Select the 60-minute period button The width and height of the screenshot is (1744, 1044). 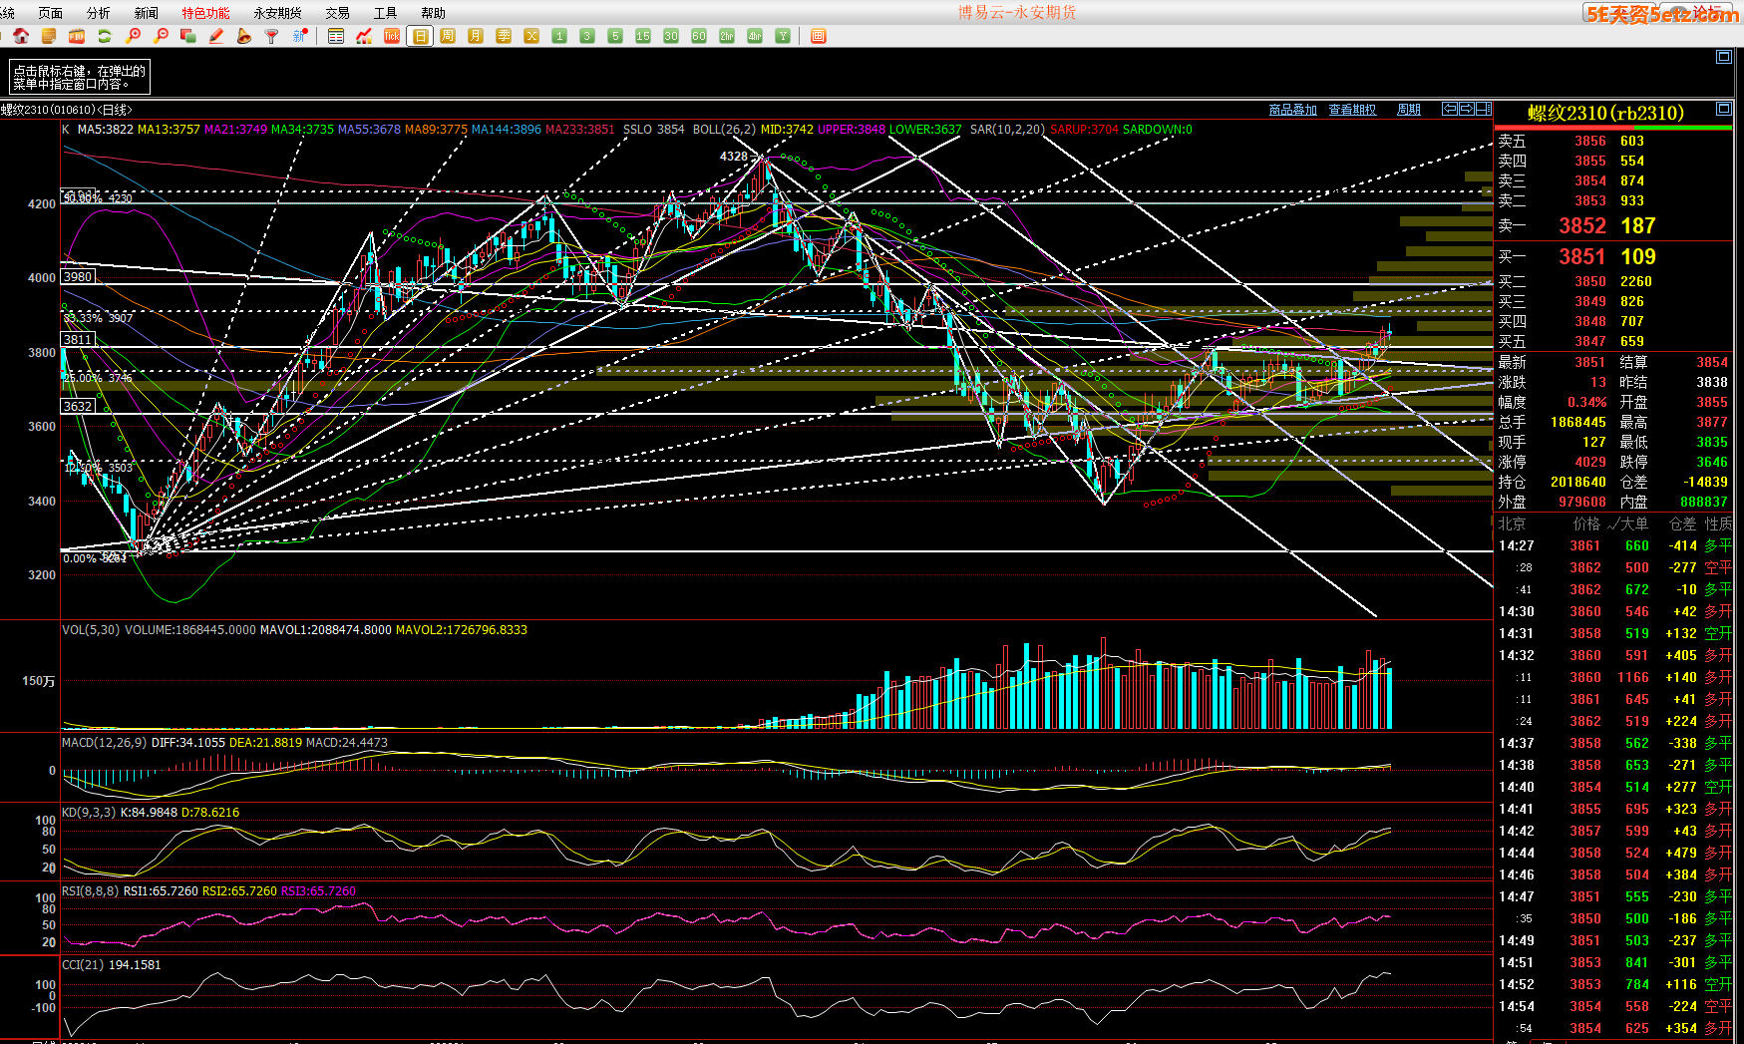pyautogui.click(x=699, y=36)
